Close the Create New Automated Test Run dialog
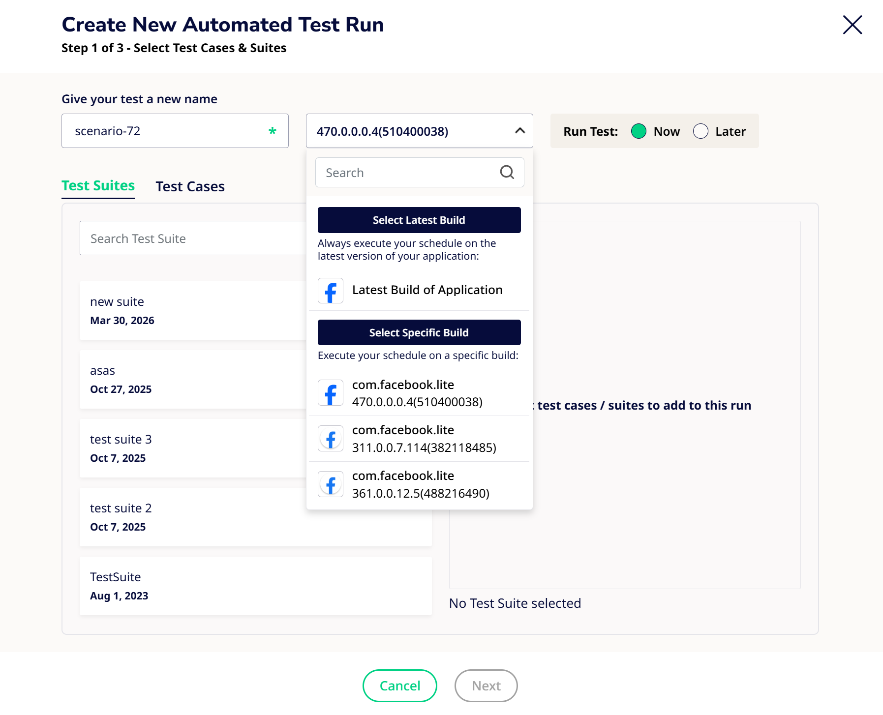Screen dimensions: 883x715 tap(852, 25)
